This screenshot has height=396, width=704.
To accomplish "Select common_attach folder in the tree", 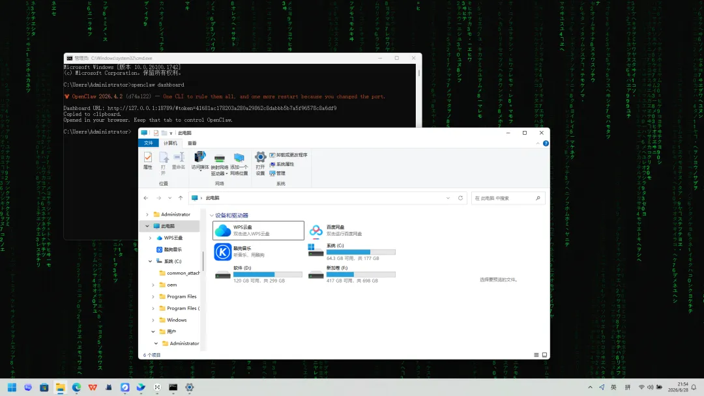I will [x=179, y=273].
